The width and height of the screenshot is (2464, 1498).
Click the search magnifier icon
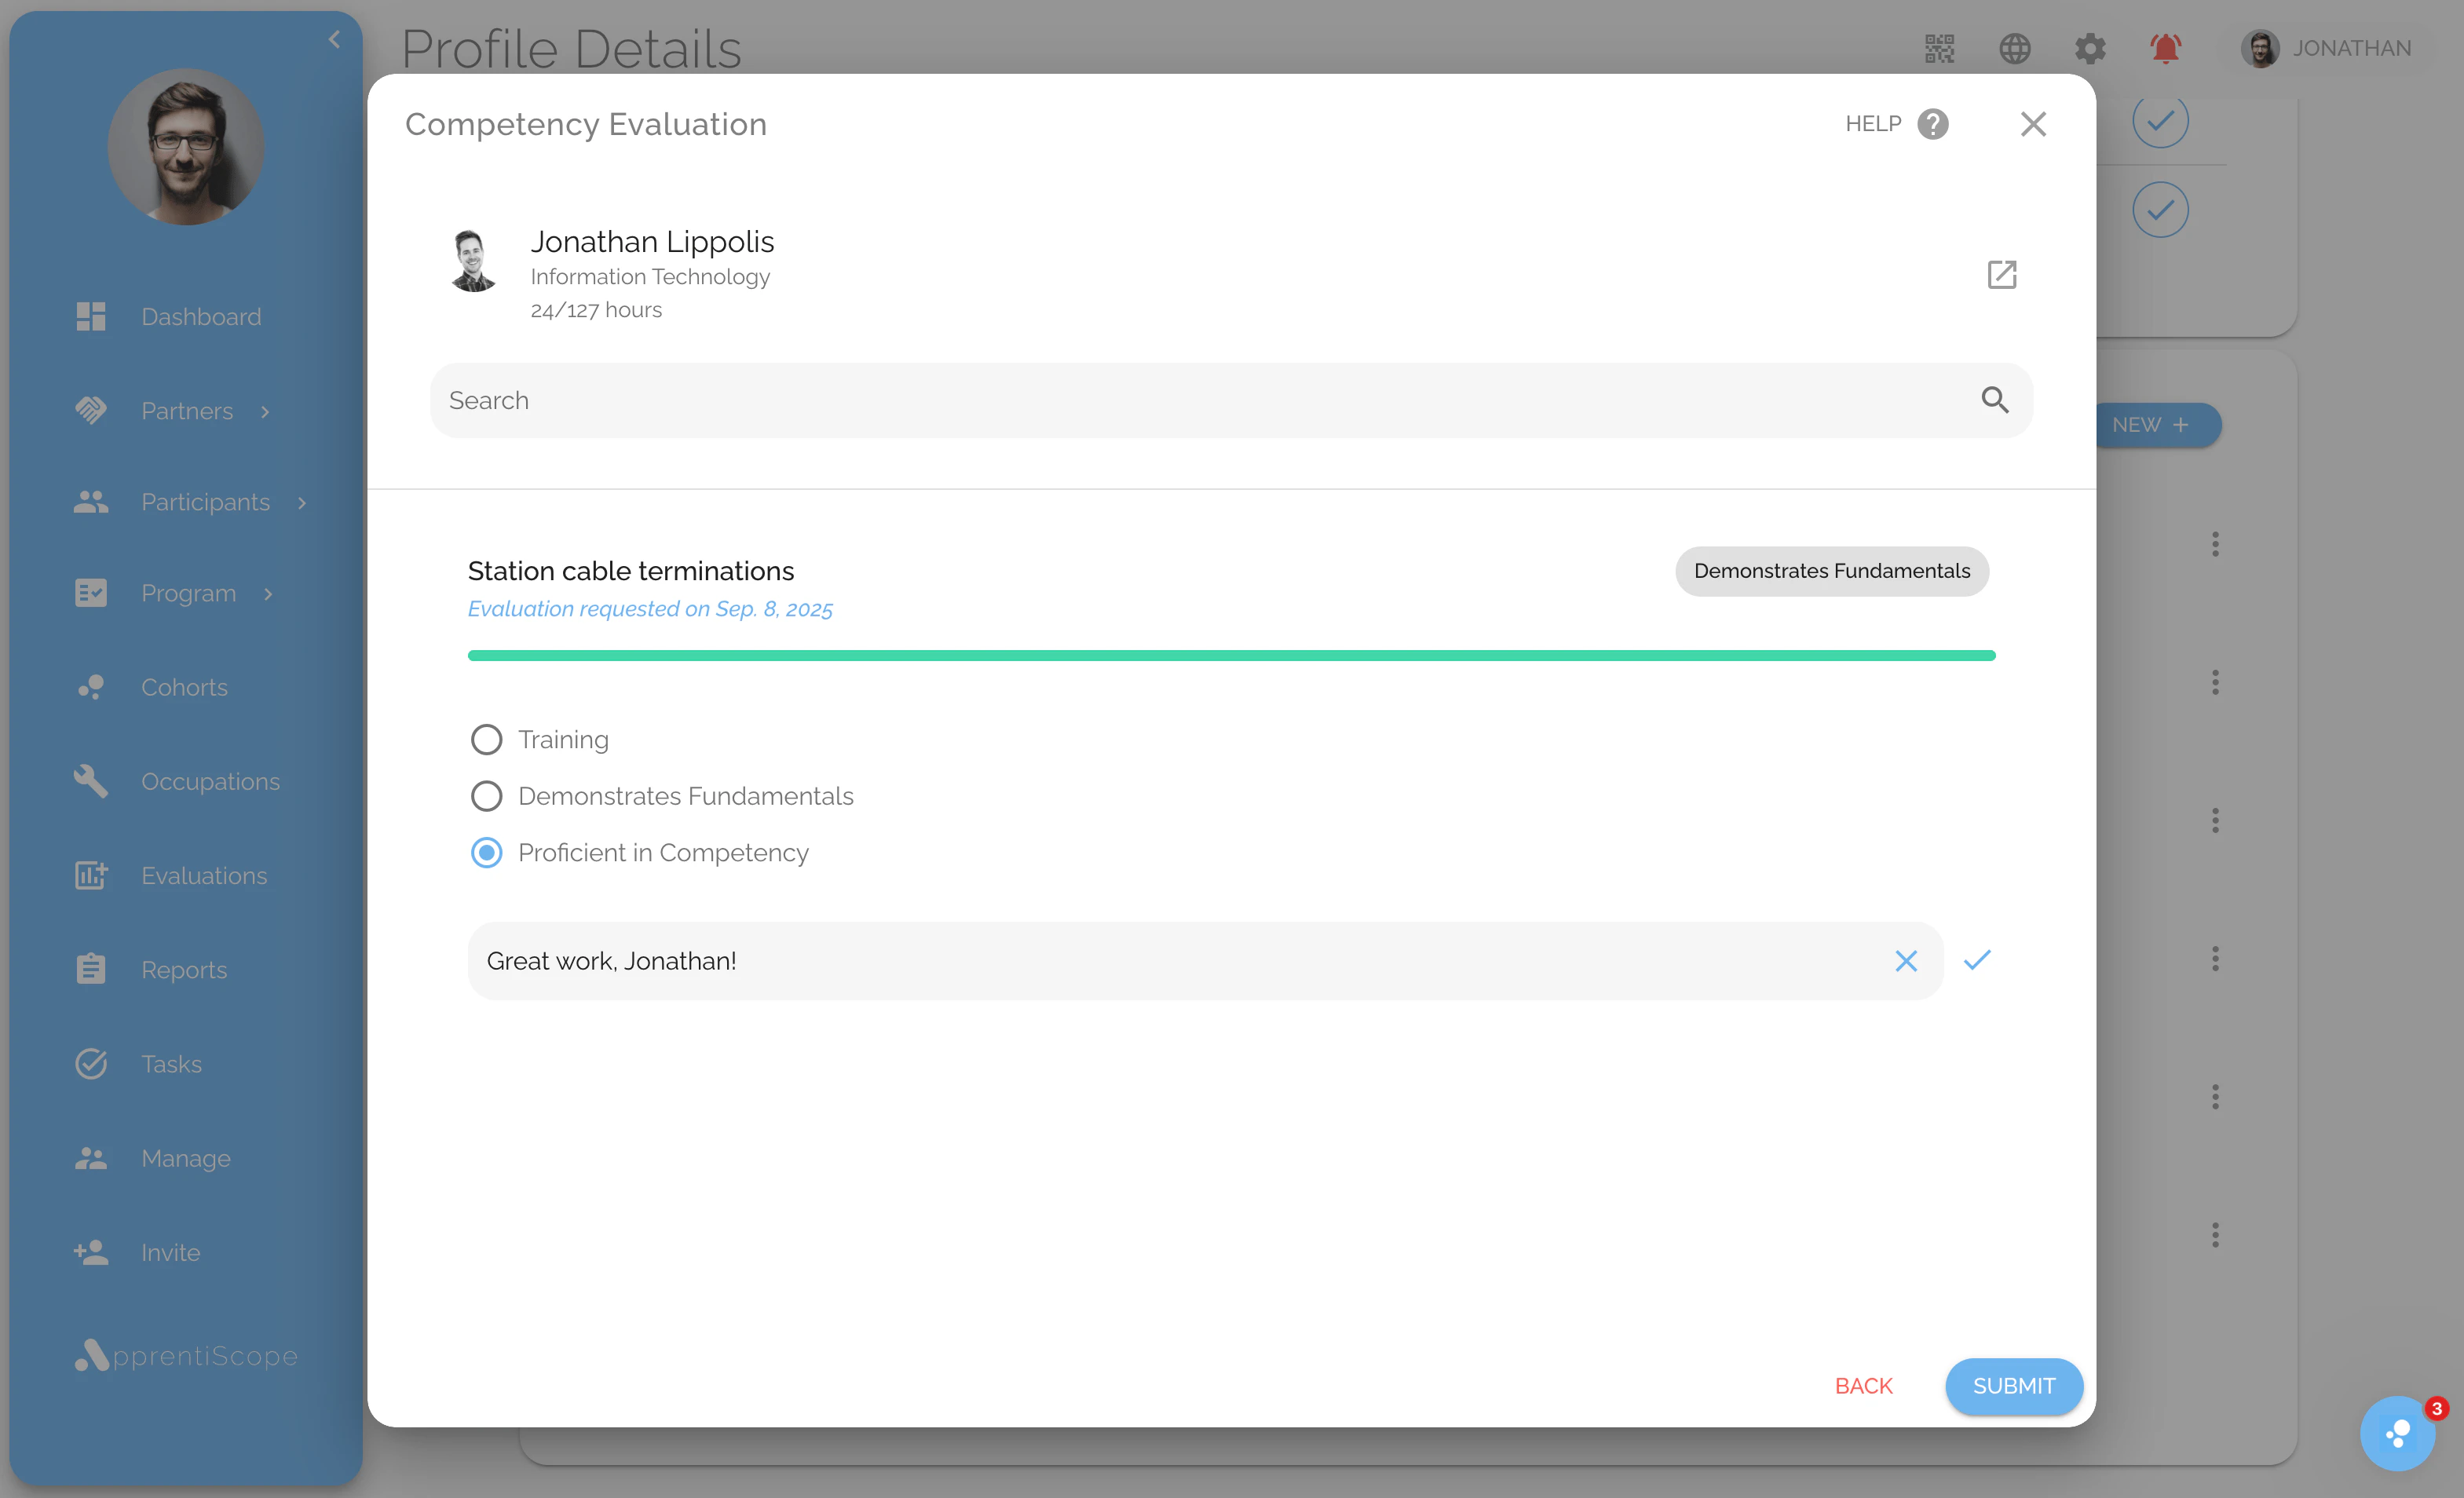tap(1994, 400)
